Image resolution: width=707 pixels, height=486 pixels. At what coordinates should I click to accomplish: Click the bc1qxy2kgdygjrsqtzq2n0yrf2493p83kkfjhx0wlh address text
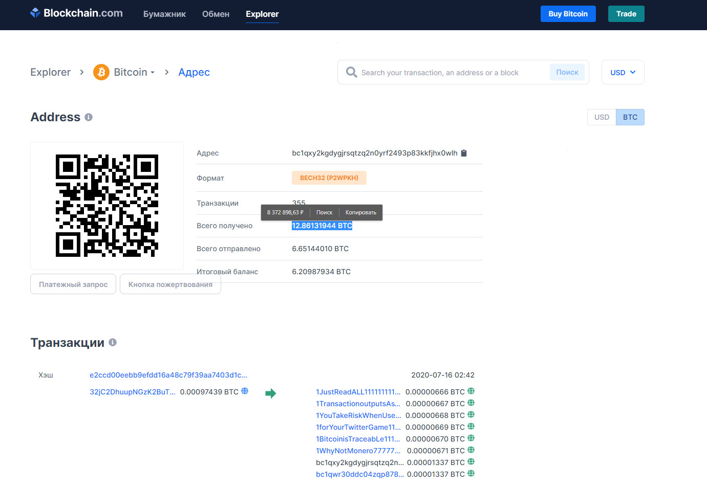(x=375, y=153)
